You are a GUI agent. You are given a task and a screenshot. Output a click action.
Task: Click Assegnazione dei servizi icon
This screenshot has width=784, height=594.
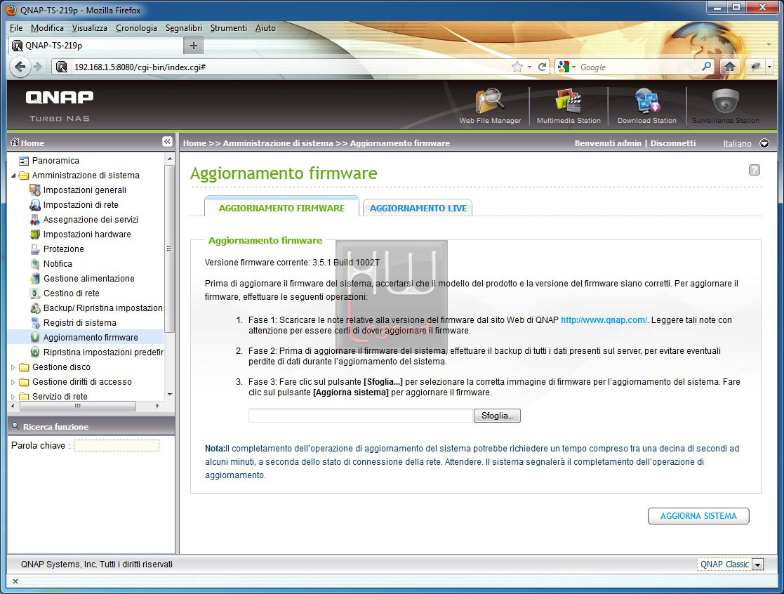(x=34, y=220)
